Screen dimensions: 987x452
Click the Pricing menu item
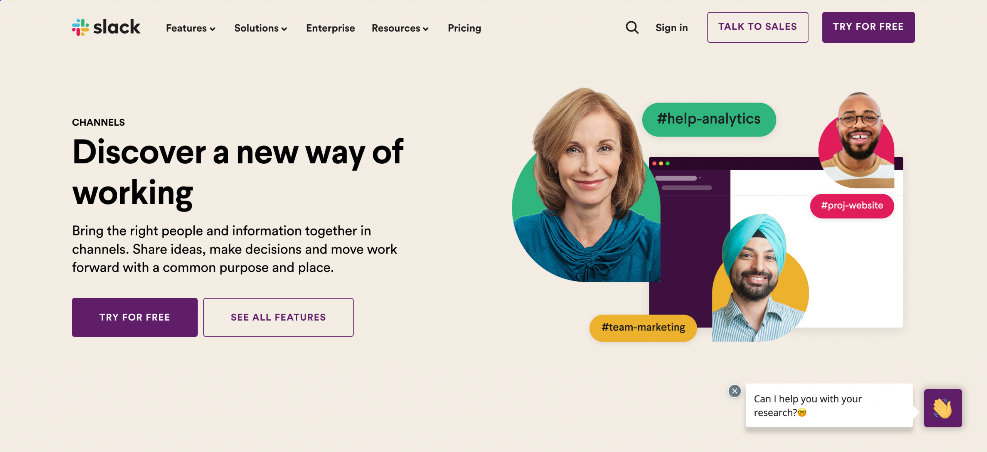coord(465,28)
